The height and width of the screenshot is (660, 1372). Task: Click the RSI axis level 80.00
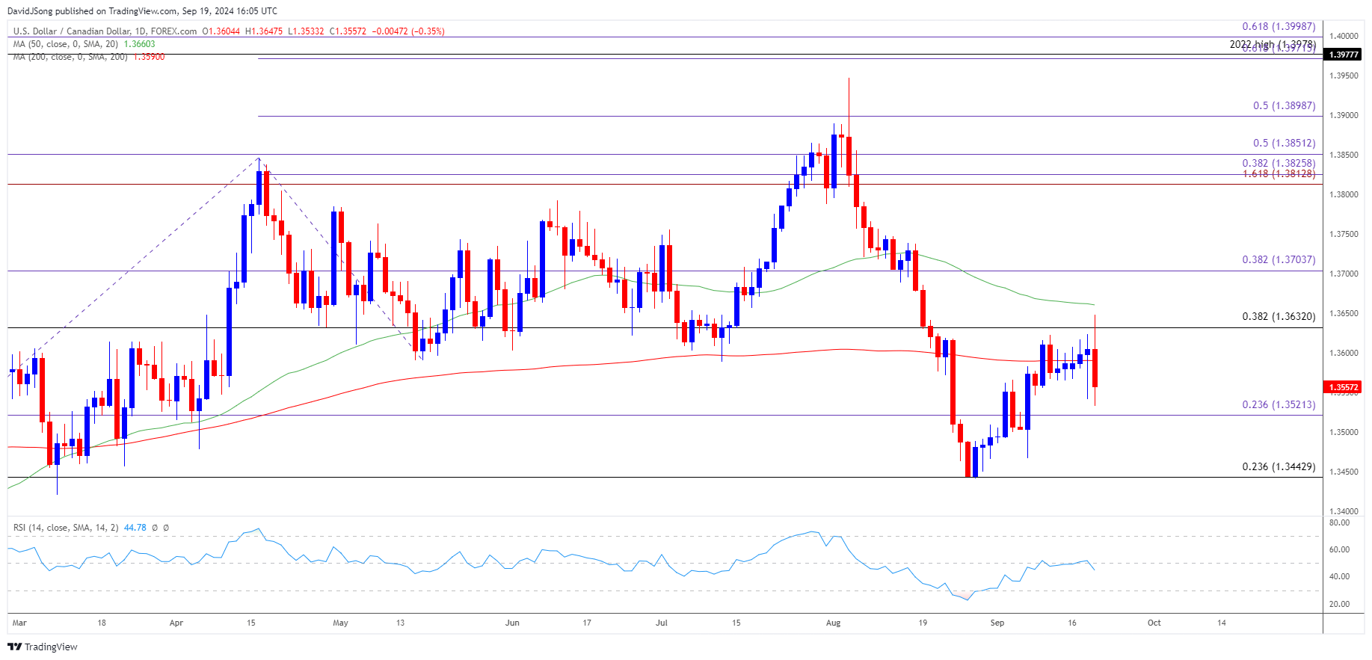click(x=1340, y=522)
